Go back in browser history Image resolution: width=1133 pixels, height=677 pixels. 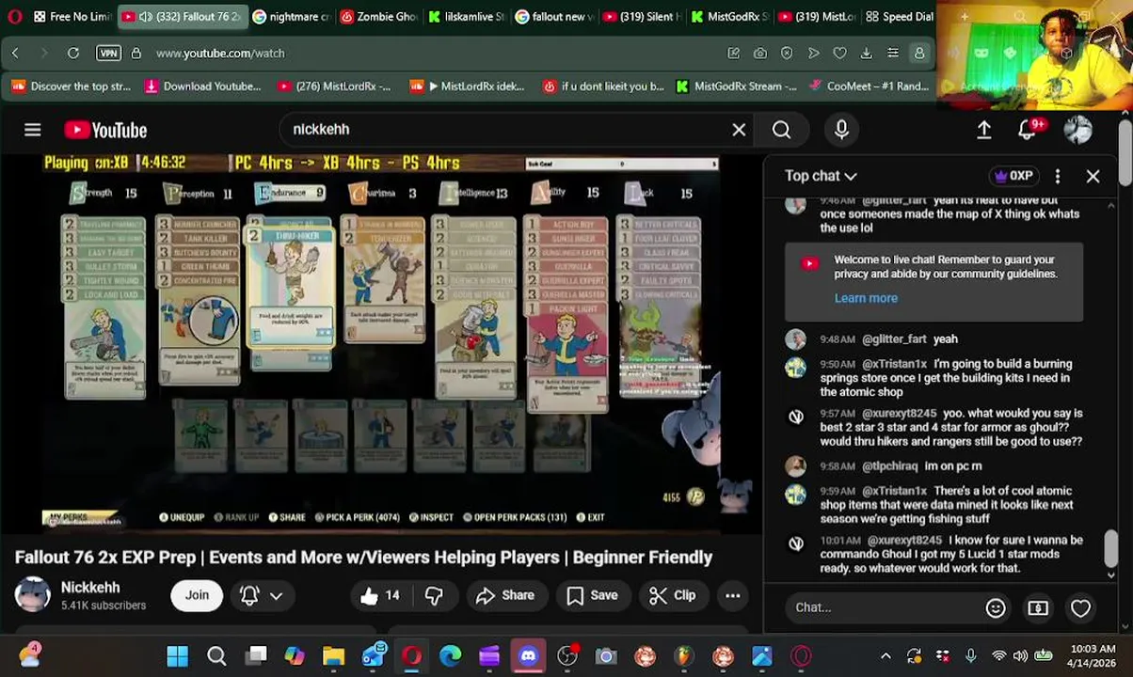coord(15,54)
